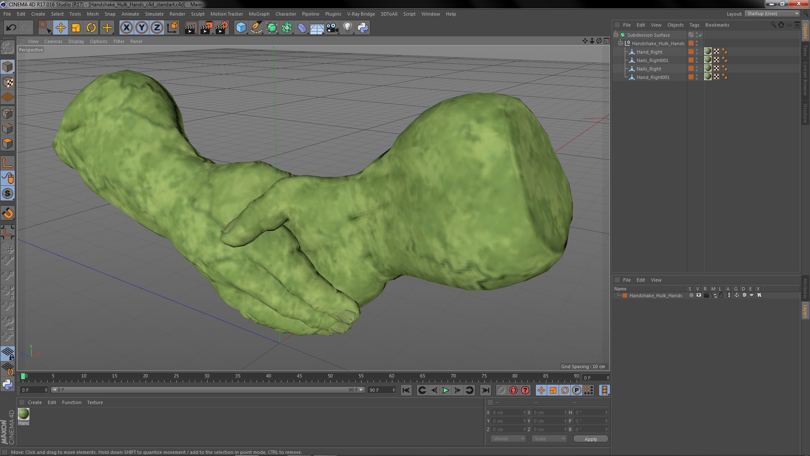Viewport: 810px width, 456px height.
Task: Open the File menu
Action: (7, 14)
